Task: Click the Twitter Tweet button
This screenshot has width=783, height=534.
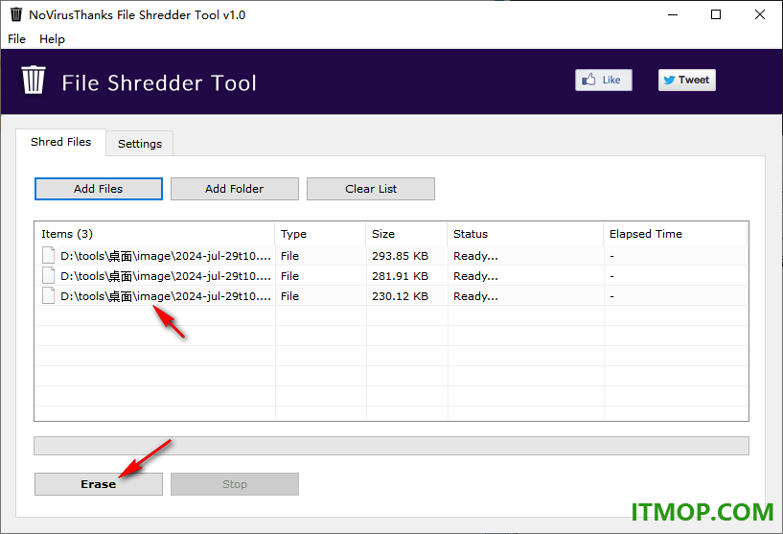Action: coord(686,80)
